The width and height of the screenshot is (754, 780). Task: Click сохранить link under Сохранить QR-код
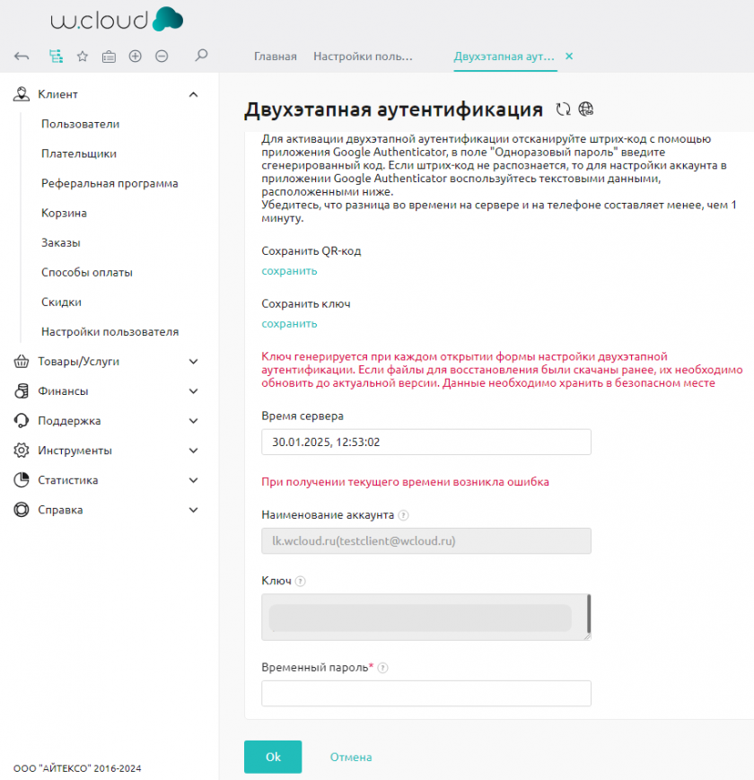pyautogui.click(x=289, y=271)
